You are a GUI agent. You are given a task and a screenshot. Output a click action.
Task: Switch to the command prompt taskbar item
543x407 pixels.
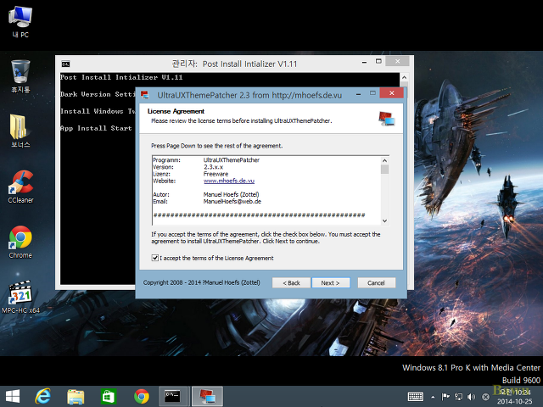[x=174, y=396]
